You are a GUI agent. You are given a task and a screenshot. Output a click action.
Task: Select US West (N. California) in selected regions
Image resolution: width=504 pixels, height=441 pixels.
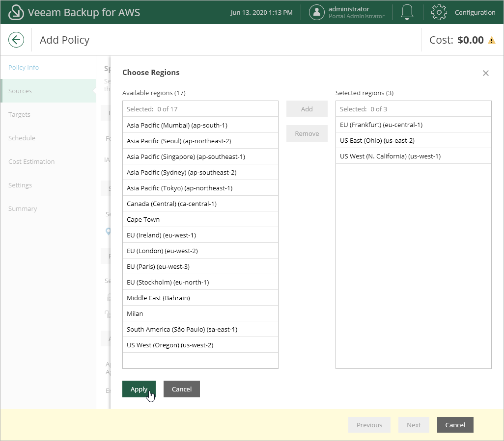(x=413, y=156)
